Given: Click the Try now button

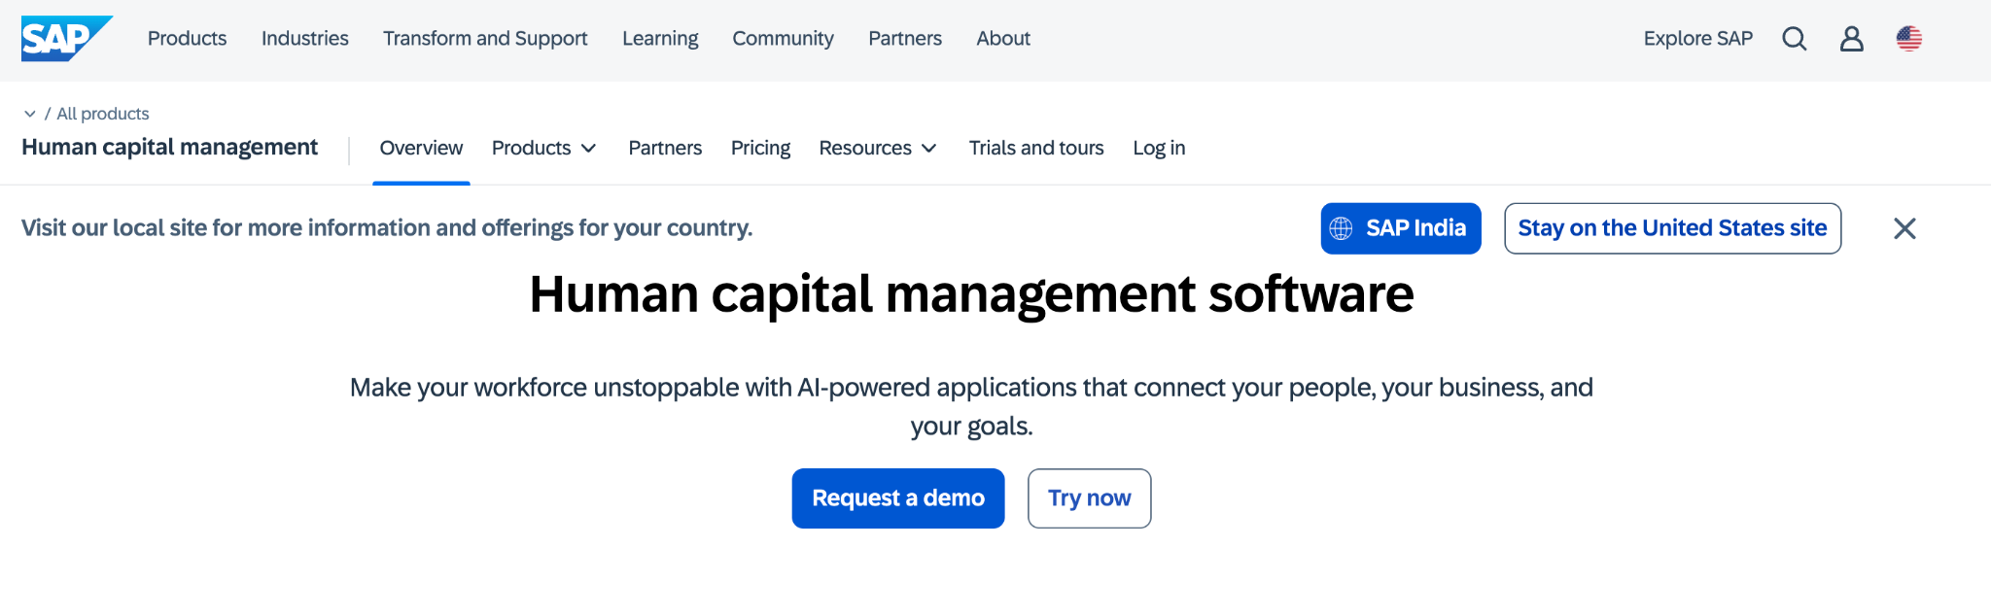Looking at the screenshot, I should (1089, 498).
